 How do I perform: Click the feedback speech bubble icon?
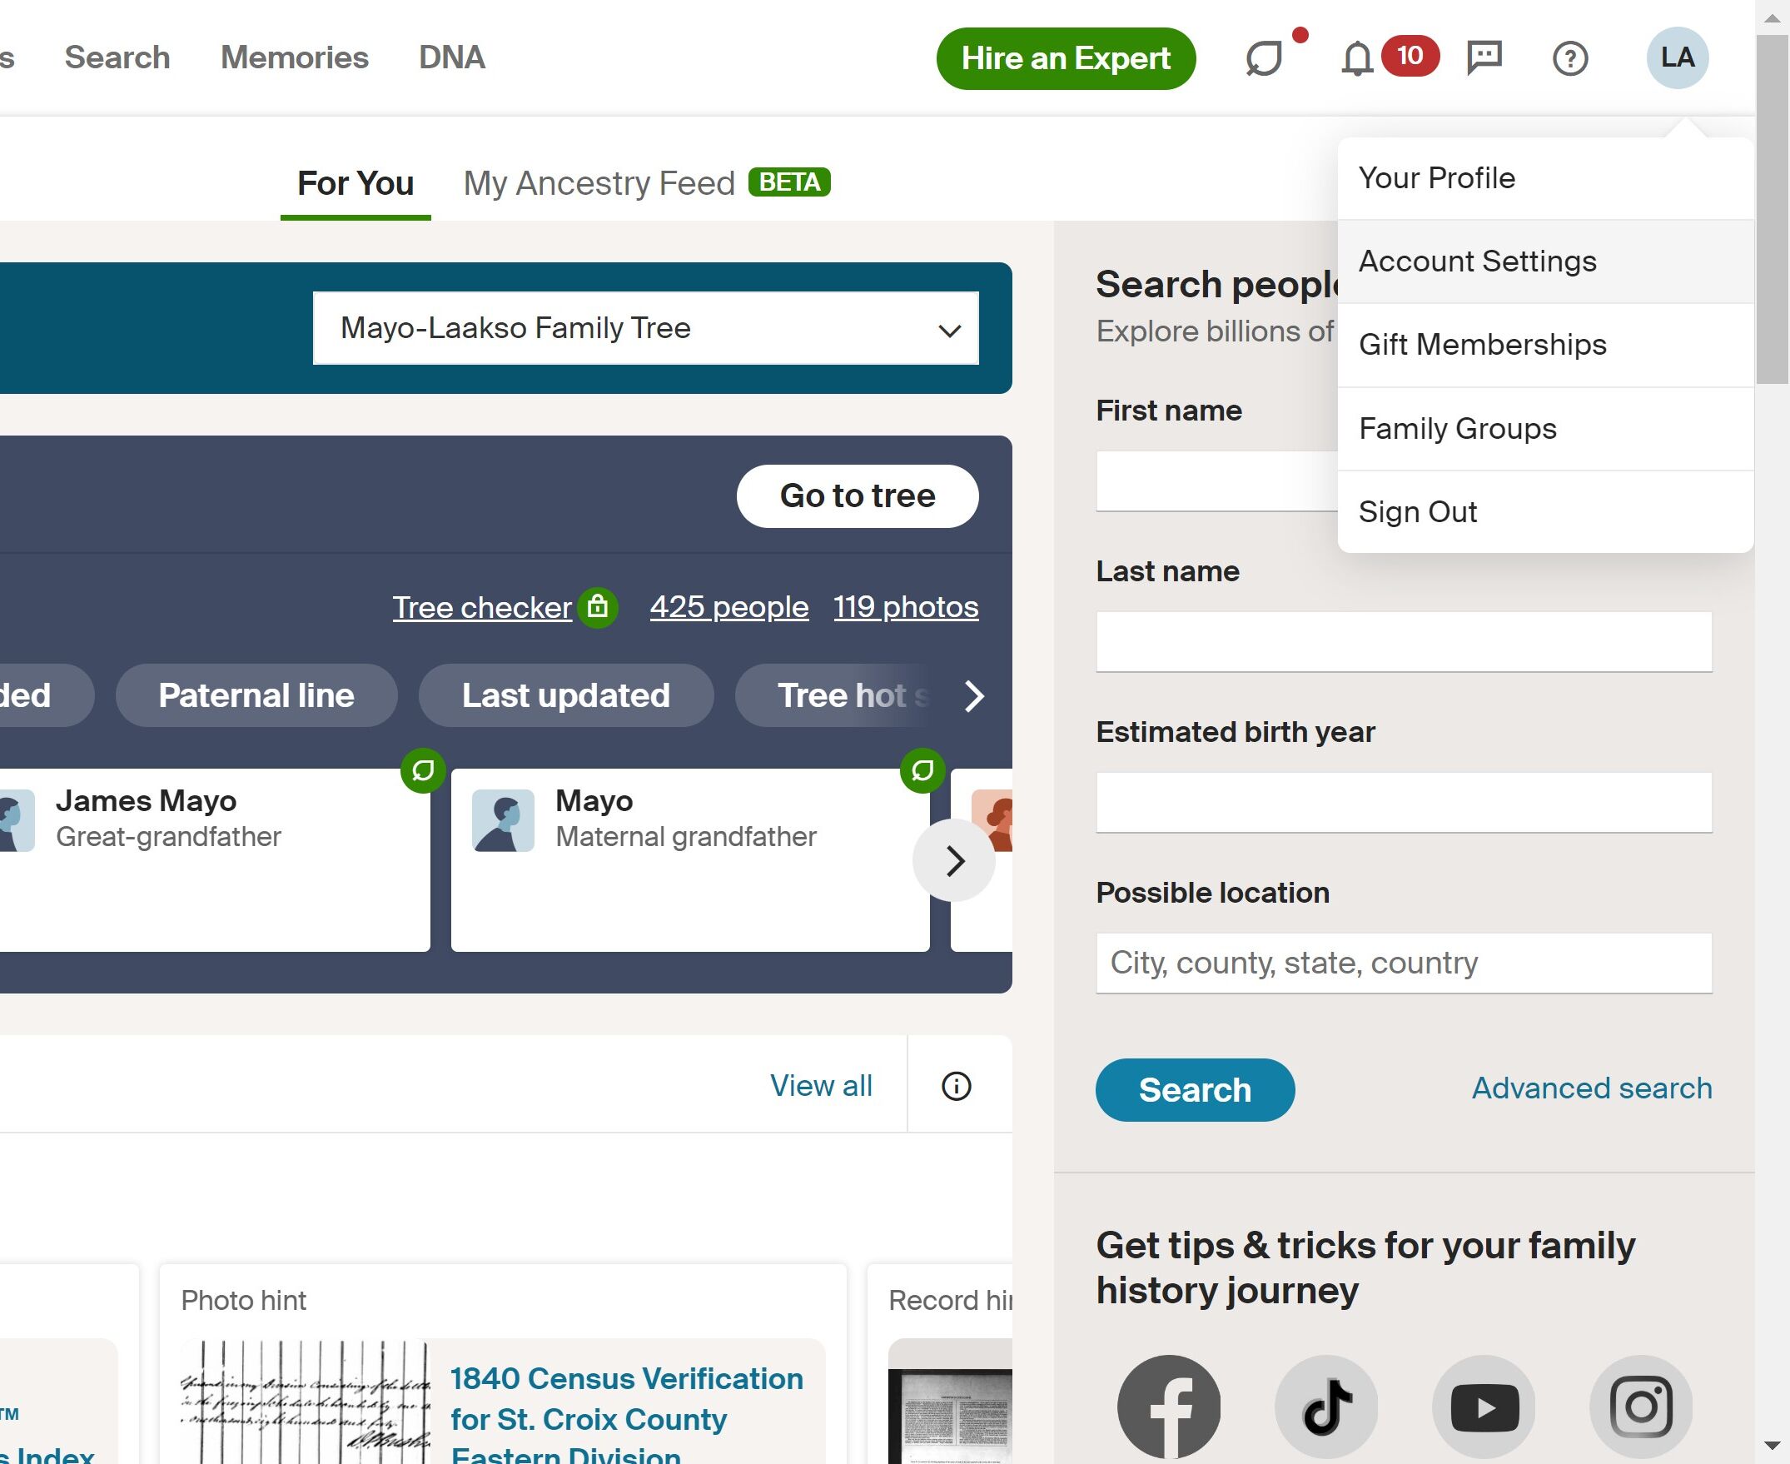[1263, 57]
